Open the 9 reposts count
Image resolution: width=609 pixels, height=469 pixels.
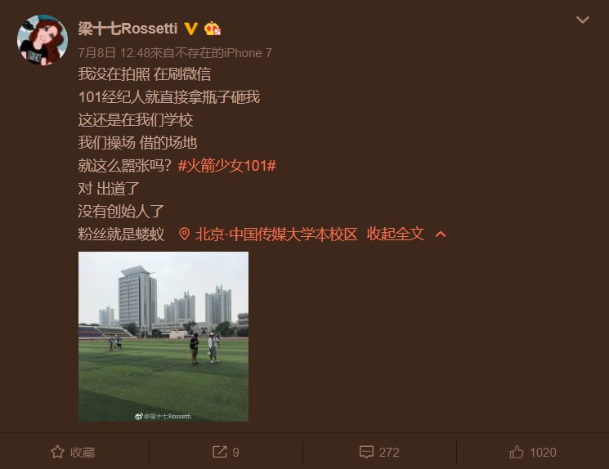coord(235,453)
